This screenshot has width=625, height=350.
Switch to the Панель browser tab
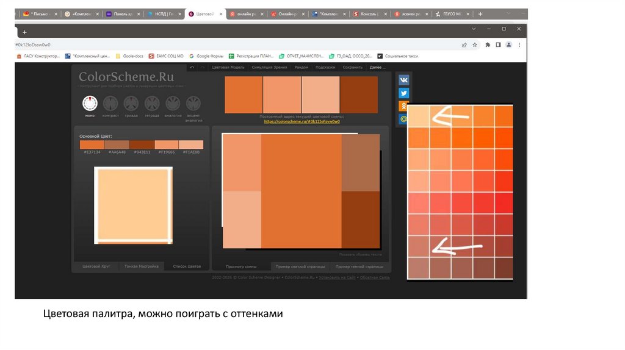[121, 14]
